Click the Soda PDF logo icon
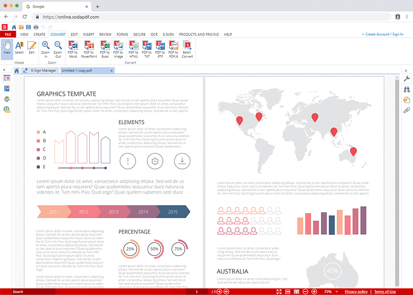Image resolution: width=413 pixels, height=295 pixels. (x=5, y=27)
